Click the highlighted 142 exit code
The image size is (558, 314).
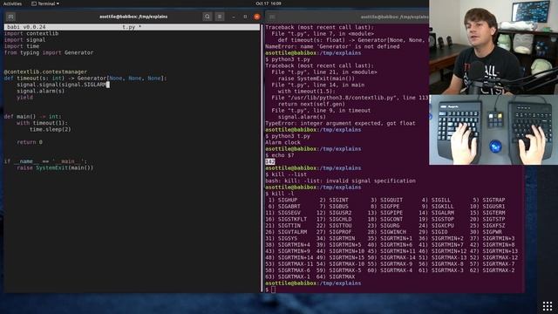pos(270,161)
